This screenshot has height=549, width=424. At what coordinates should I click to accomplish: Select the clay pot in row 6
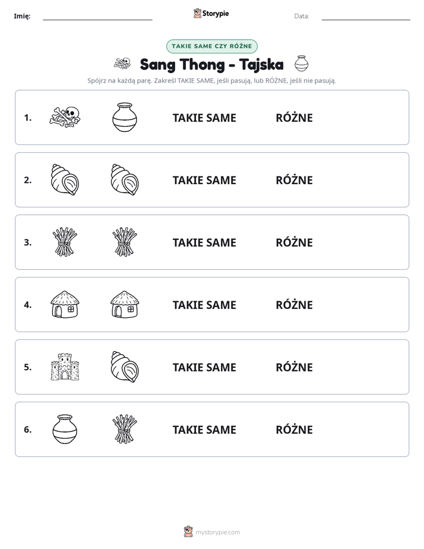[65, 429]
